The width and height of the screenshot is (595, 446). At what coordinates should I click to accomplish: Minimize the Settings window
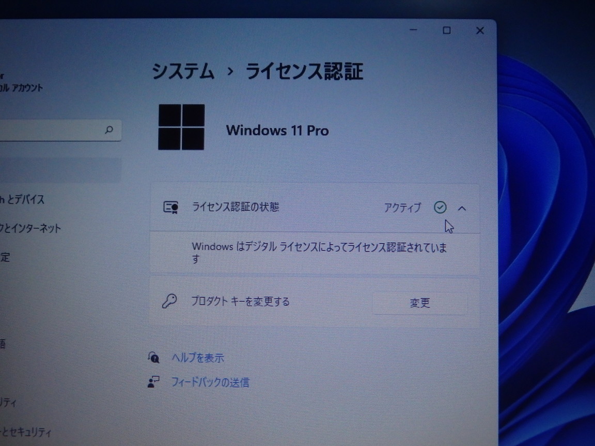[x=414, y=30]
